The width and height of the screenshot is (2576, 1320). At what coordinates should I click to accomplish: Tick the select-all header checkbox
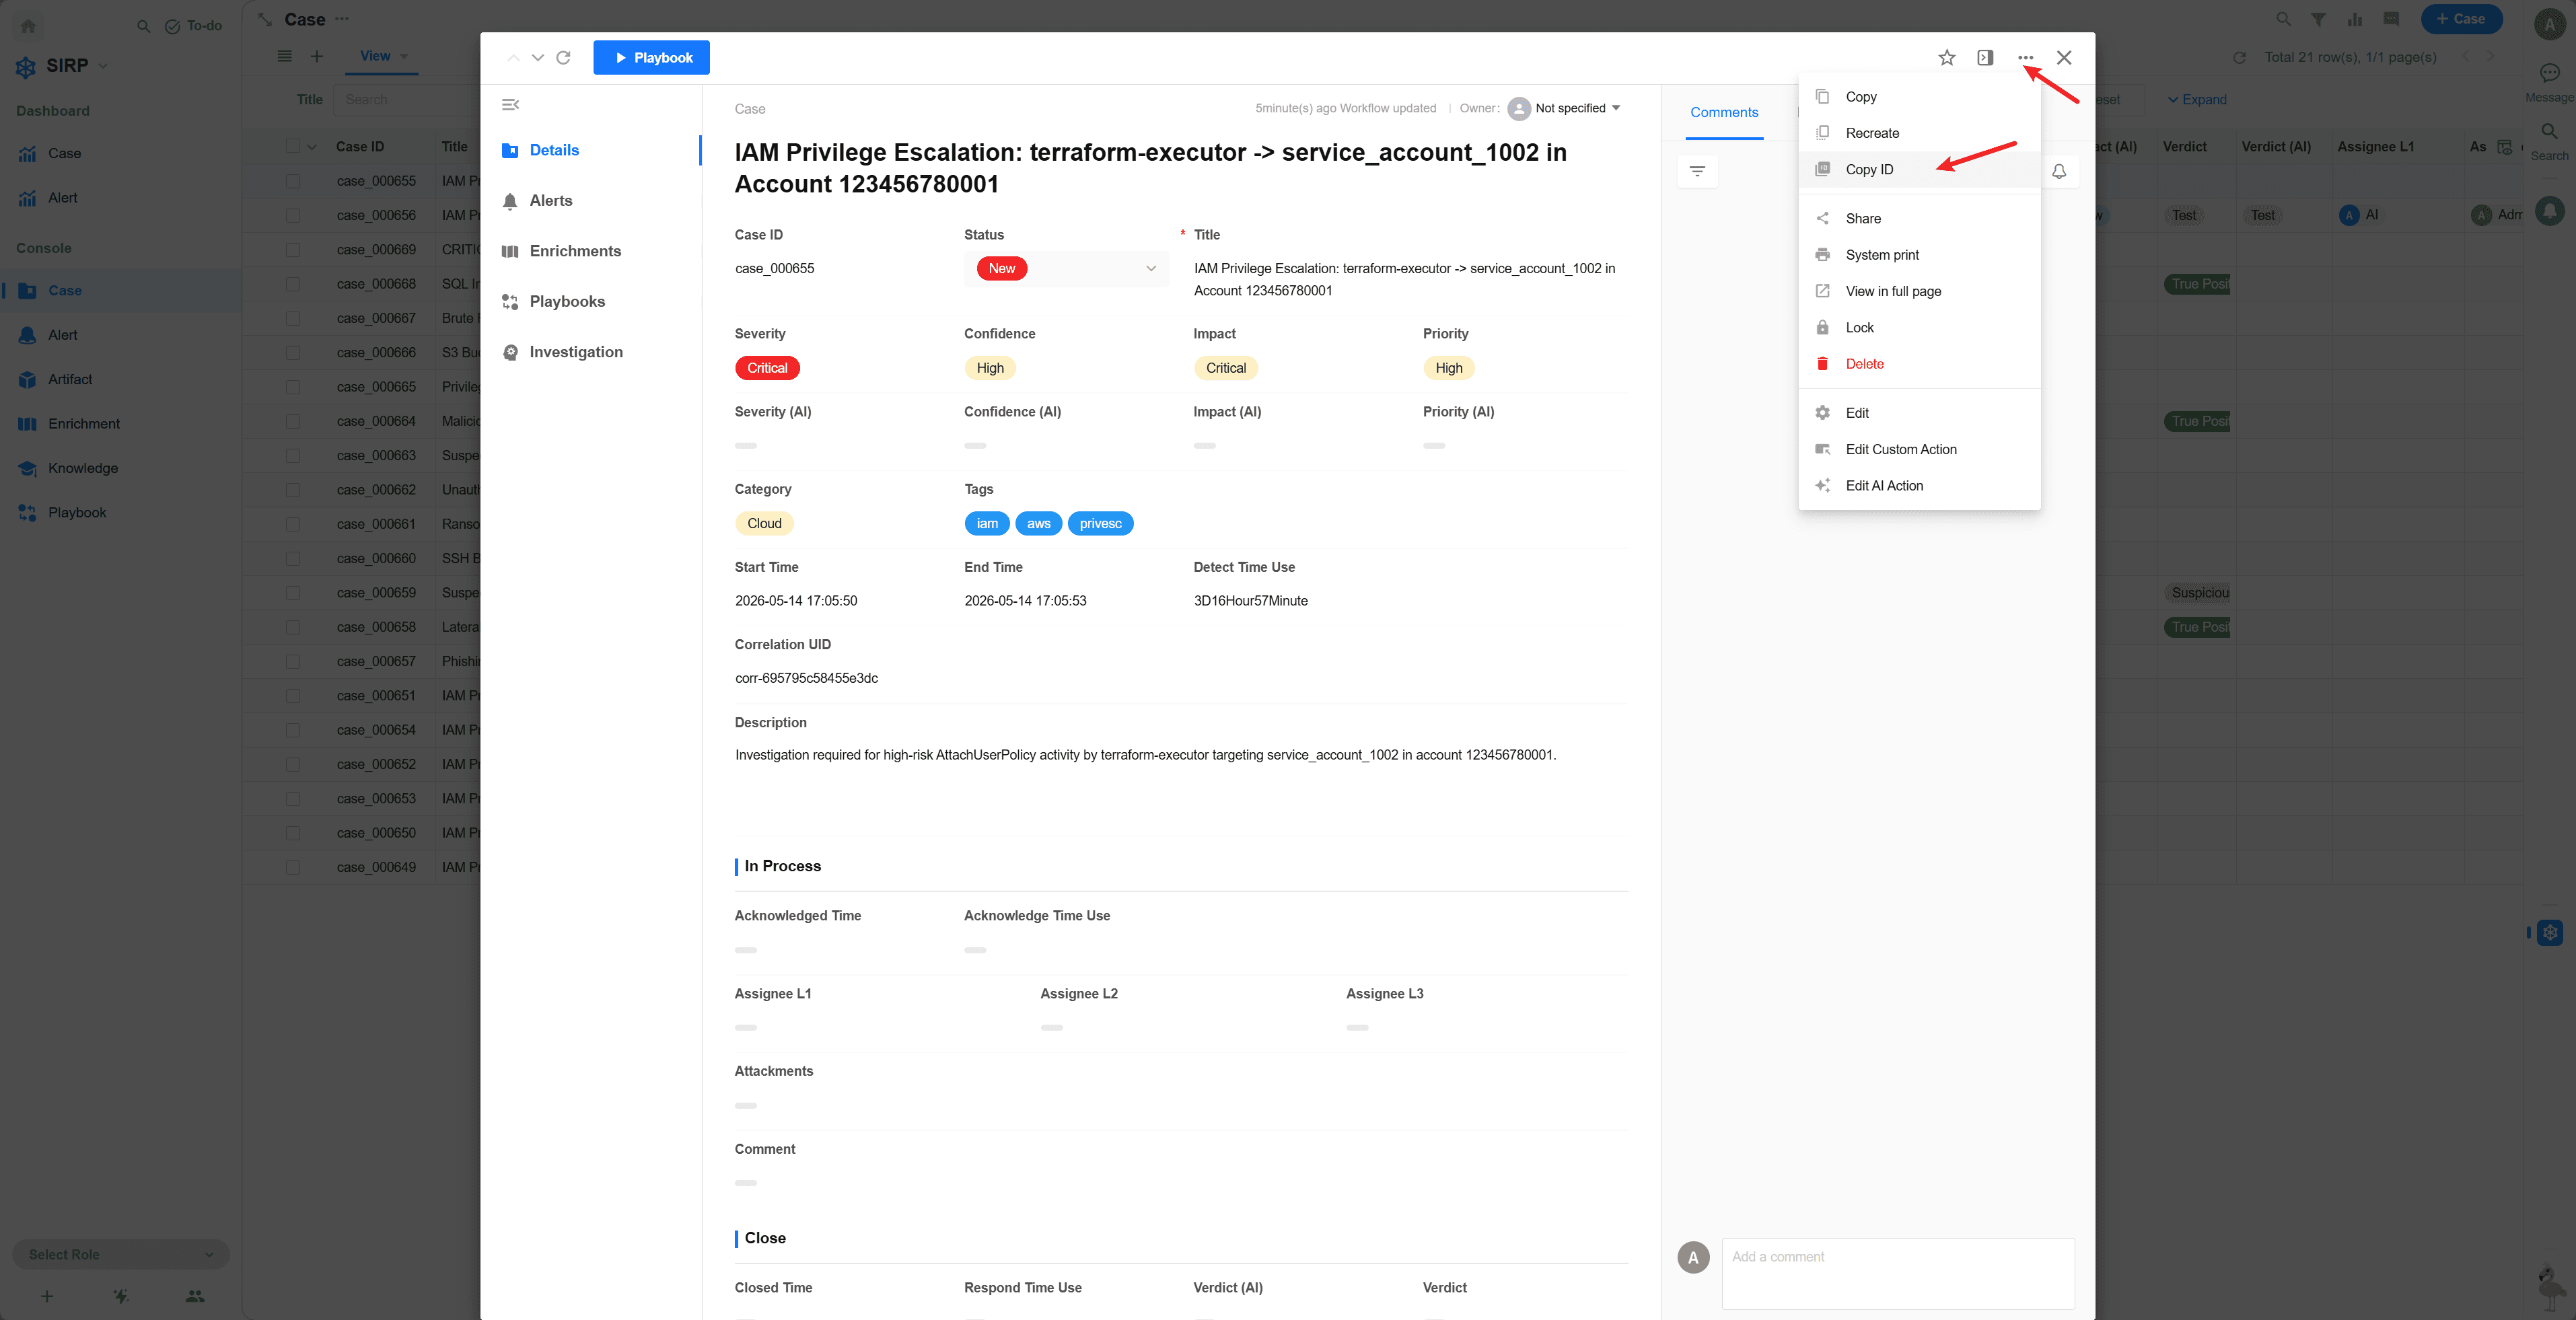[x=293, y=146]
